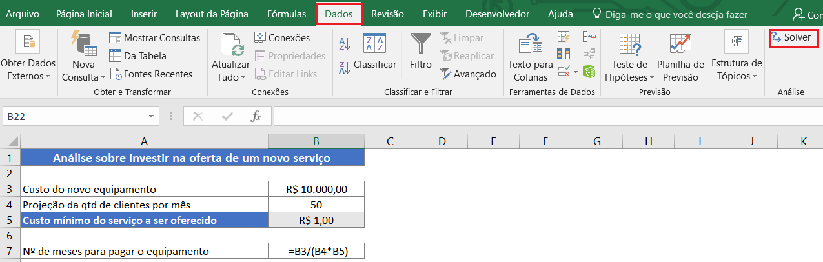Sort ascending with the A-to-Z icon
Image resolution: width=823 pixels, height=262 pixels.
[x=344, y=44]
